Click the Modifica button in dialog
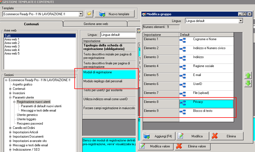This screenshot has height=152, width=255. [193, 136]
